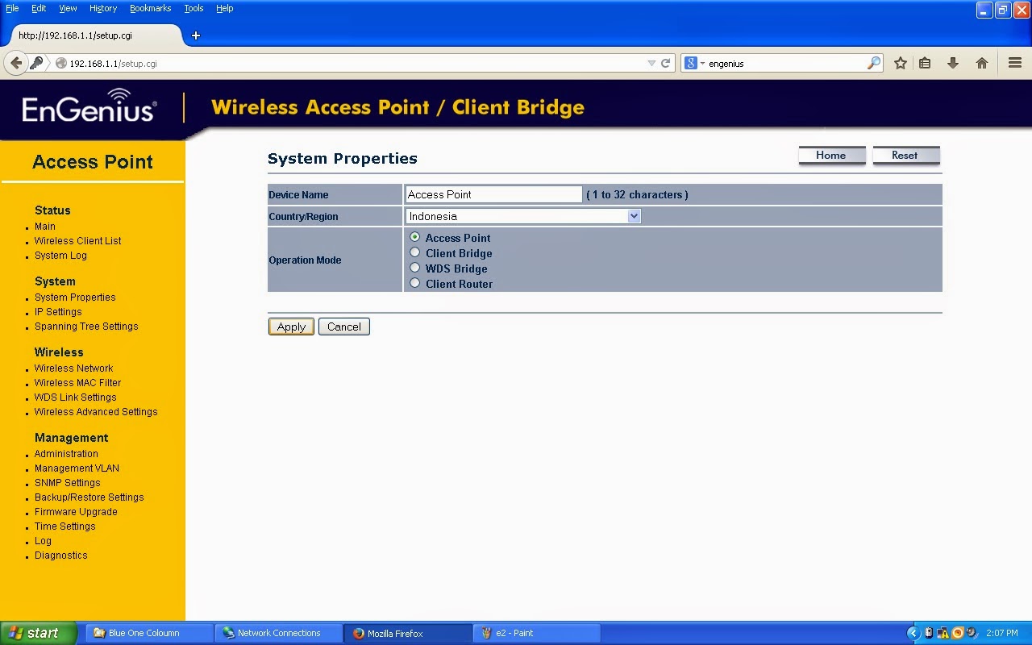Open the Firmware Upgrade page
The height and width of the screenshot is (645, 1032).
coord(75,511)
